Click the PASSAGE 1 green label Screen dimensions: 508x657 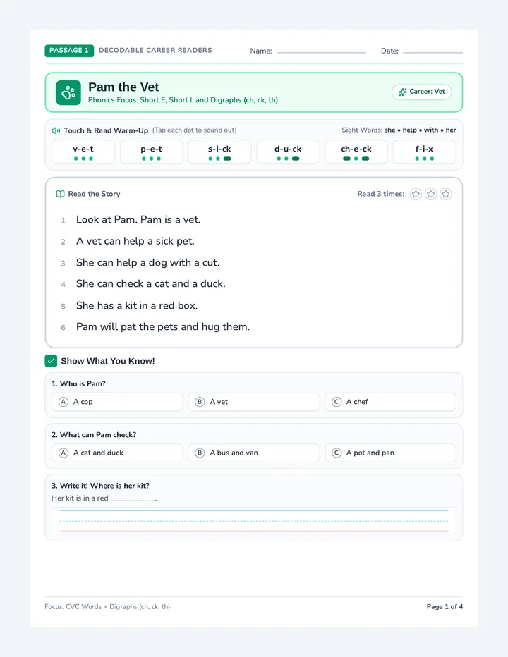69,51
